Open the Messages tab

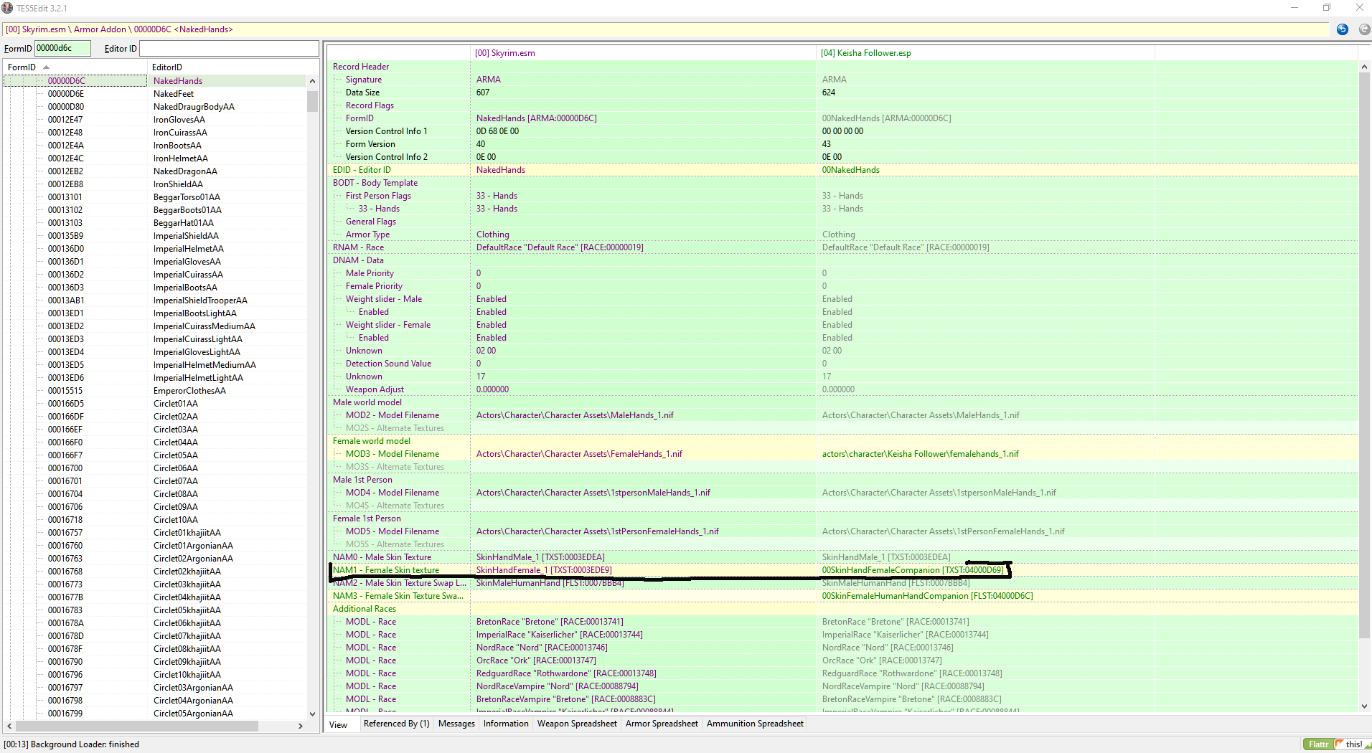[x=456, y=724]
